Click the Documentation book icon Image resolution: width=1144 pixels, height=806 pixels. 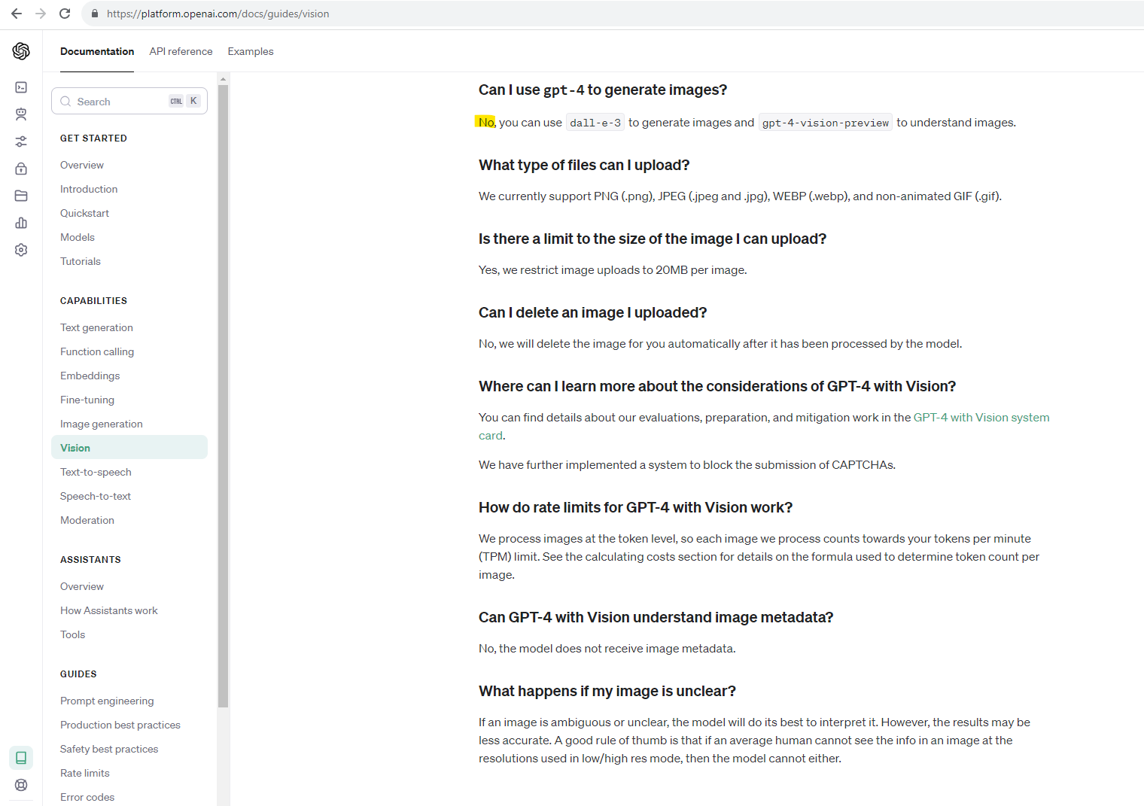(21, 758)
